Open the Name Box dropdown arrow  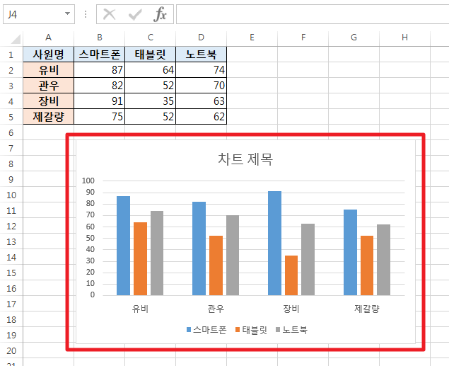[x=68, y=13]
